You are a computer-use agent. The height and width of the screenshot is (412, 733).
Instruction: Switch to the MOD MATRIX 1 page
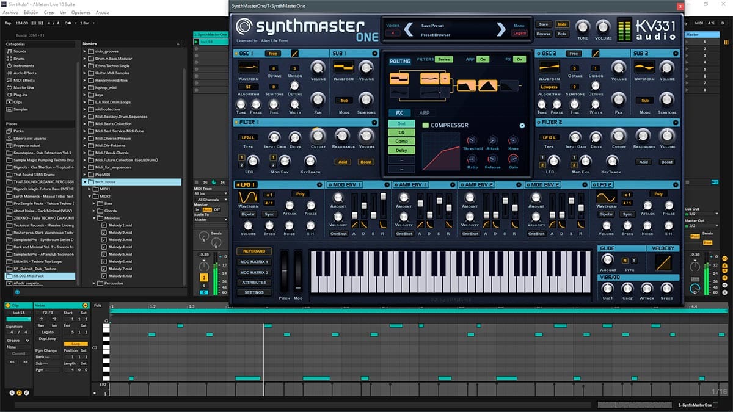pos(254,262)
